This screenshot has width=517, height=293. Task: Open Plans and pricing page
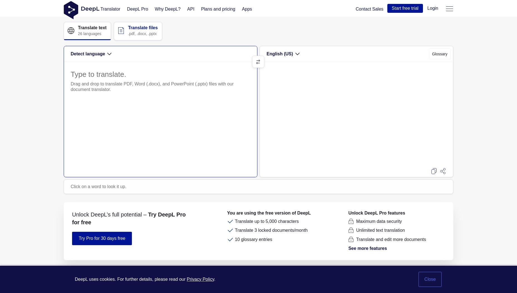218,9
